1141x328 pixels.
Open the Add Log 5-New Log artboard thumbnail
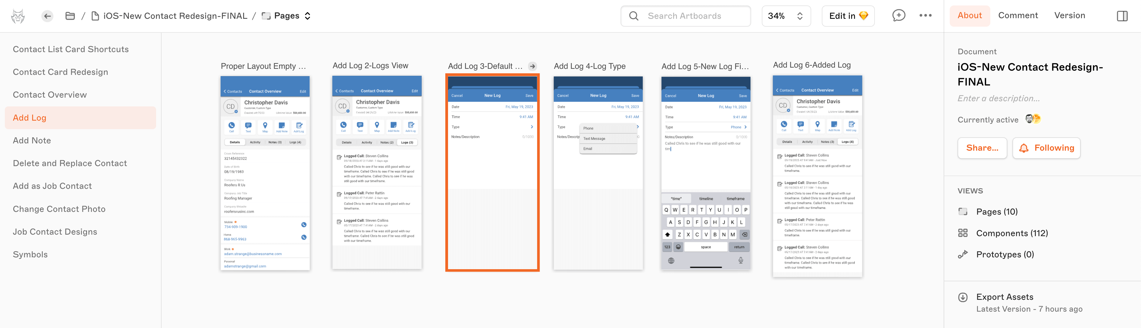[x=706, y=173]
